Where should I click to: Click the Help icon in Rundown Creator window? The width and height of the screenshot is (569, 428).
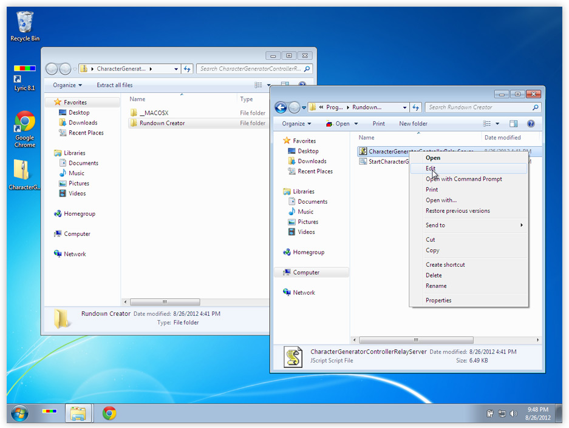[531, 124]
